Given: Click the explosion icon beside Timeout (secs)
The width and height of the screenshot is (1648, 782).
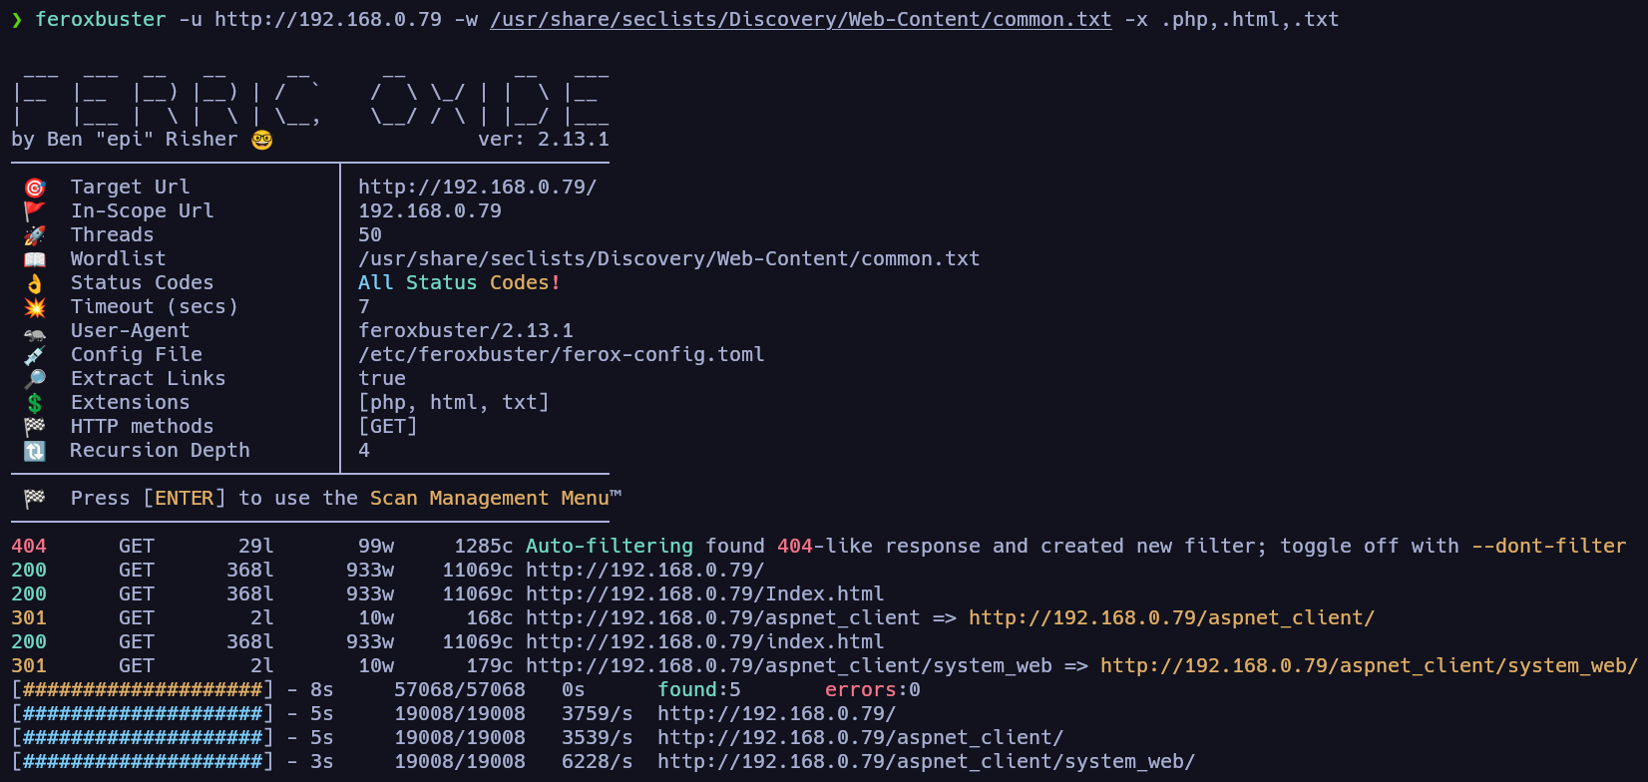Looking at the screenshot, I should tap(35, 307).
